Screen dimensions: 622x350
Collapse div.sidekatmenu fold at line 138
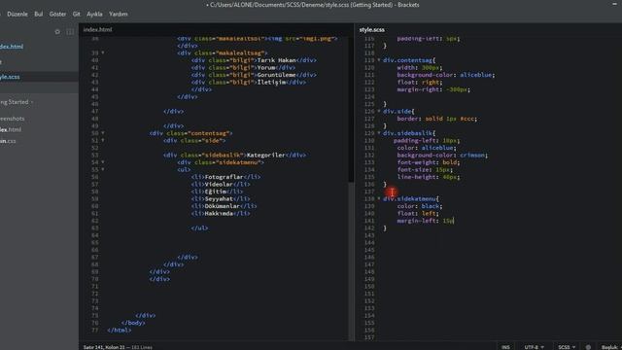(x=379, y=198)
